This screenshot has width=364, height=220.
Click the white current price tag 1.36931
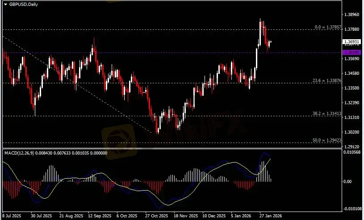pos(351,42)
